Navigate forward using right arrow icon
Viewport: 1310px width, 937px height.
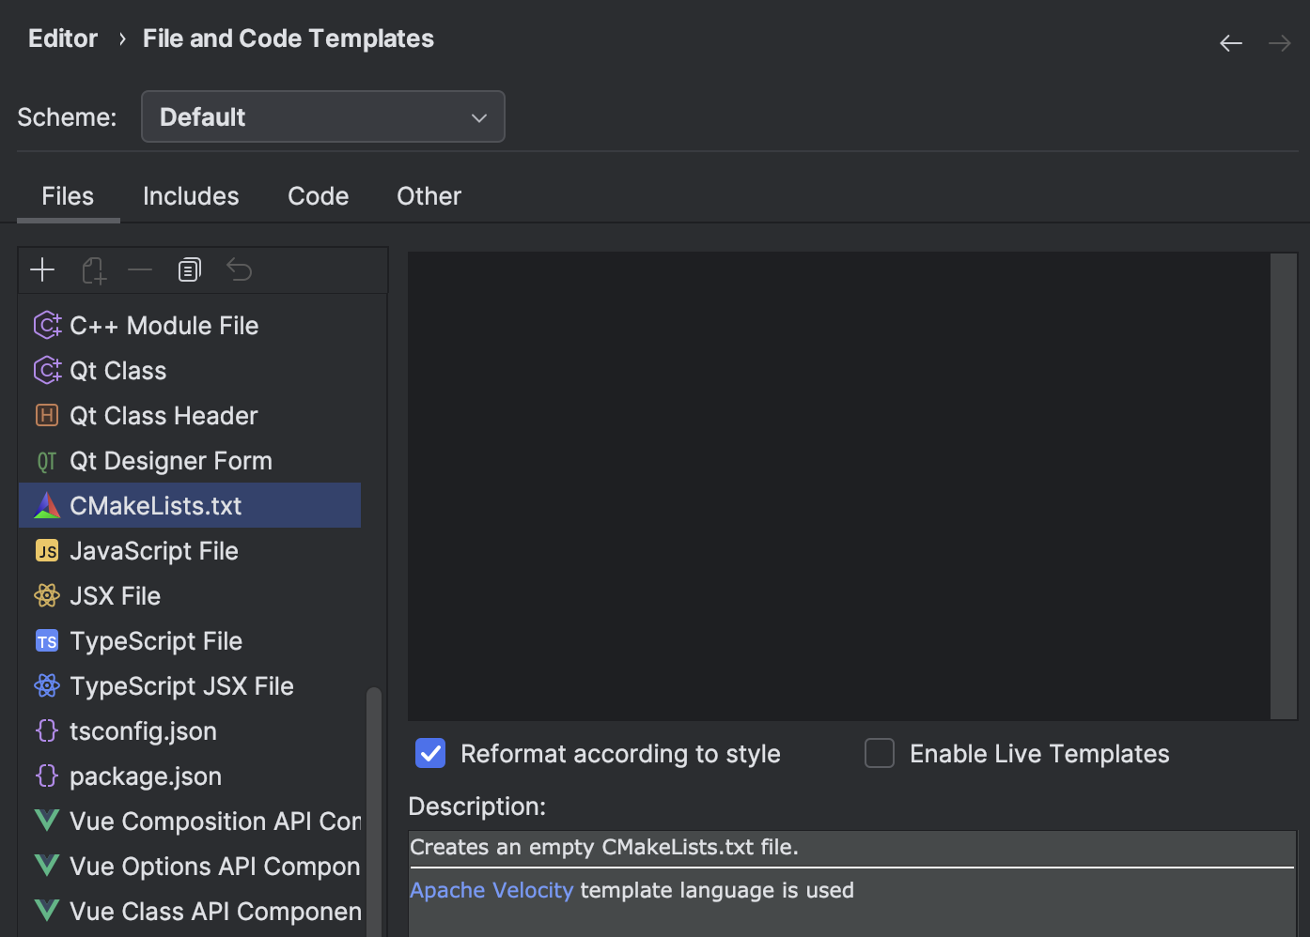1280,42
